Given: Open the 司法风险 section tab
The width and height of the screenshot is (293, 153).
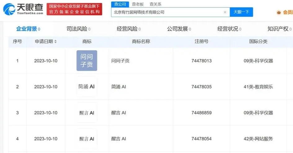Looking at the screenshot, I should pyautogui.click(x=78, y=29).
